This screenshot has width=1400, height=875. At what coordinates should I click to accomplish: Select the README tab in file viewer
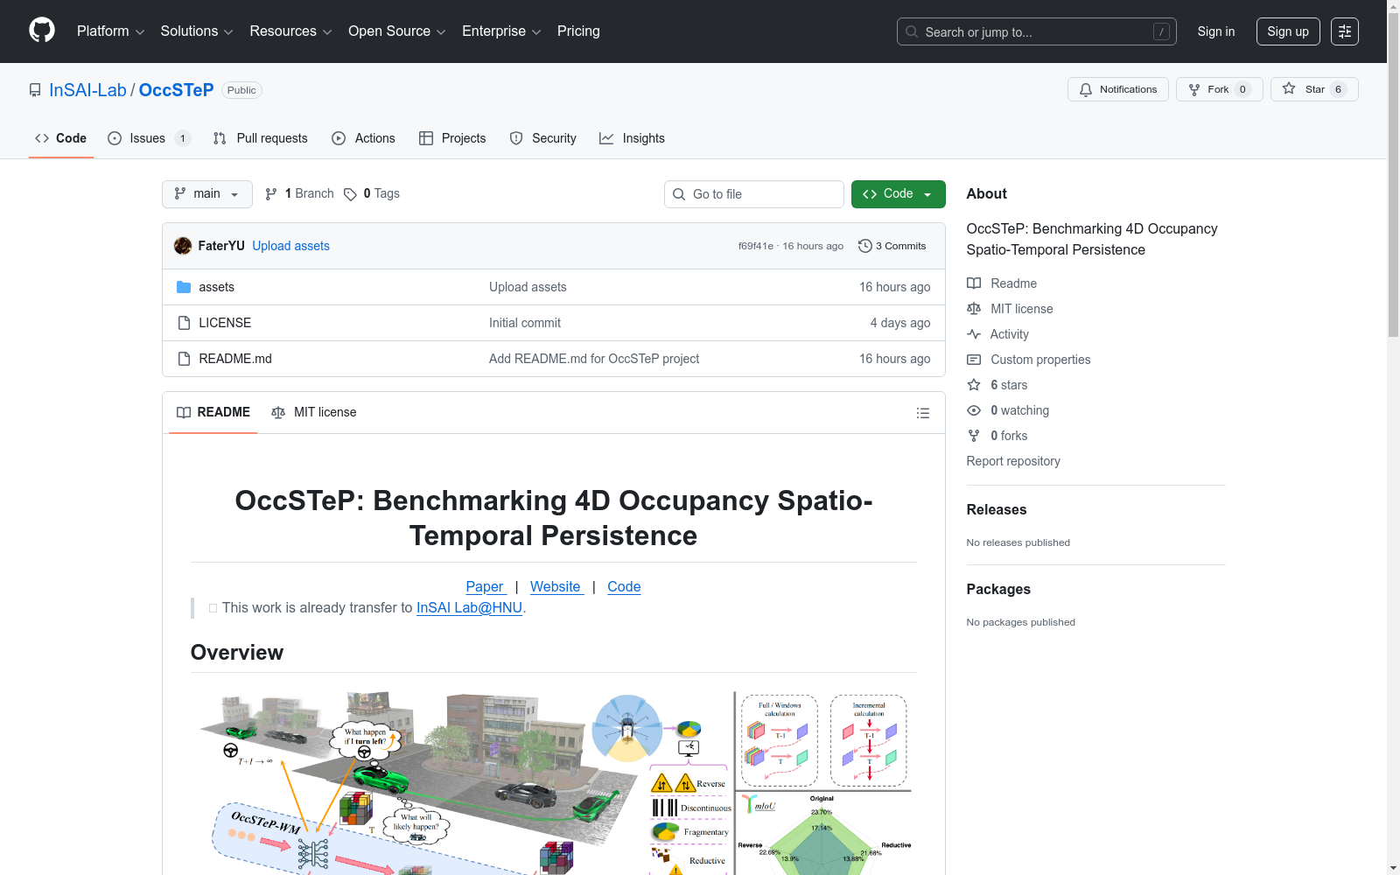[213, 413]
